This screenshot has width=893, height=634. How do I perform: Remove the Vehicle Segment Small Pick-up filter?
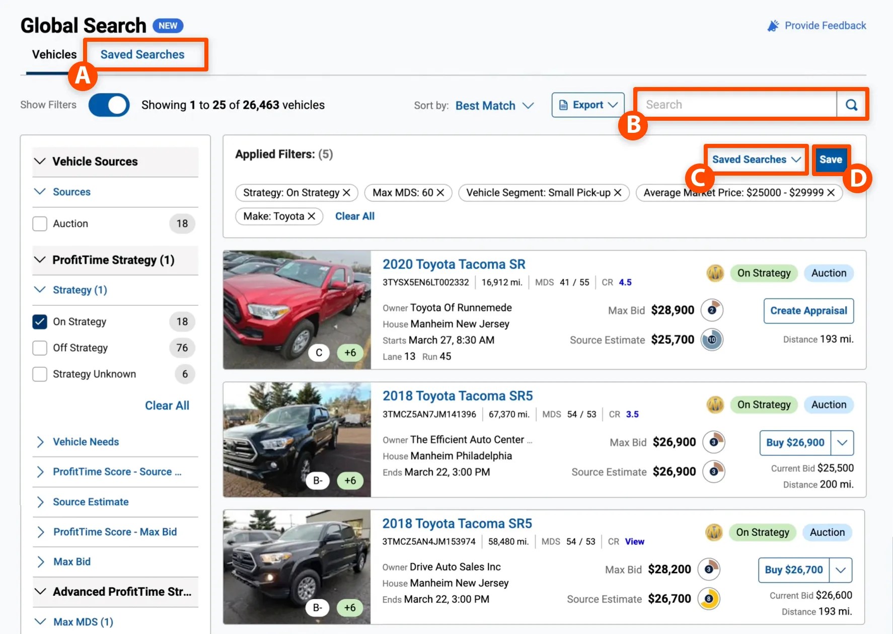[618, 193]
